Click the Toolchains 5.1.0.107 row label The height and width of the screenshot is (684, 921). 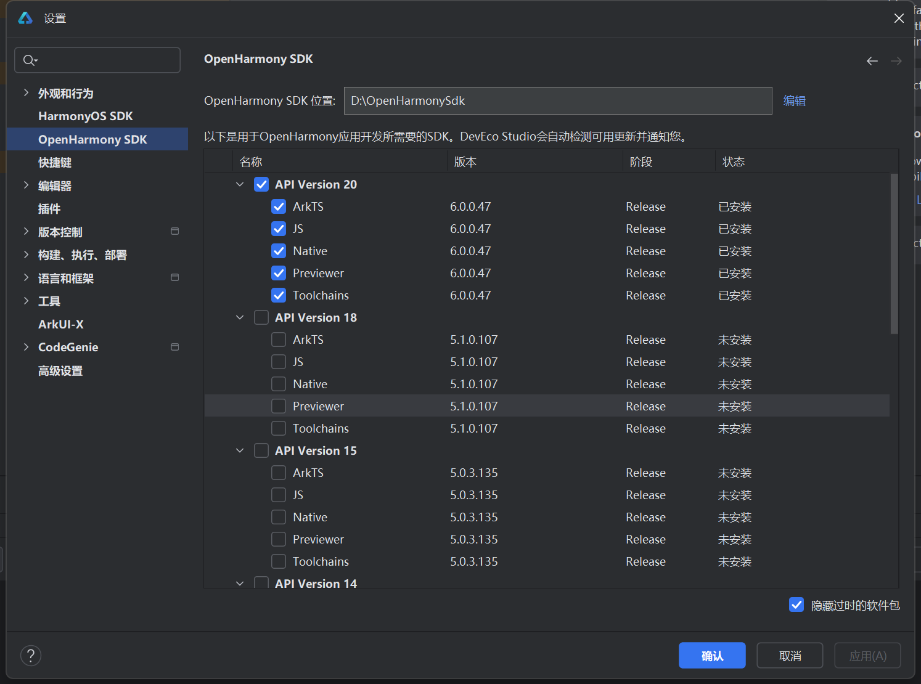click(x=321, y=428)
